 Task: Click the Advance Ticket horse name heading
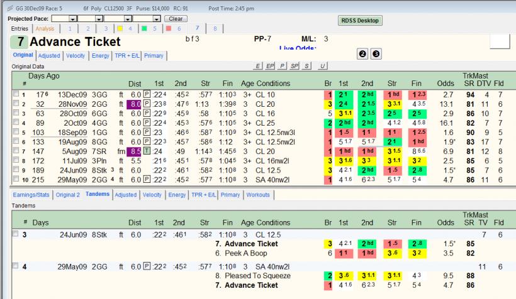click(75, 41)
